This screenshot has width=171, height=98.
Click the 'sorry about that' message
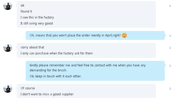32,47
